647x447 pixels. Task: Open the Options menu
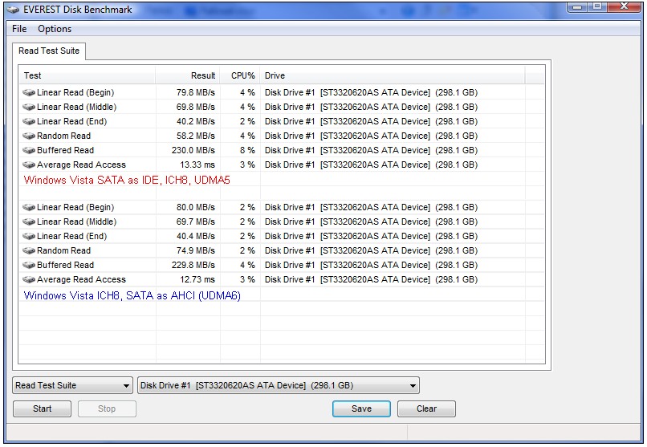[55, 29]
